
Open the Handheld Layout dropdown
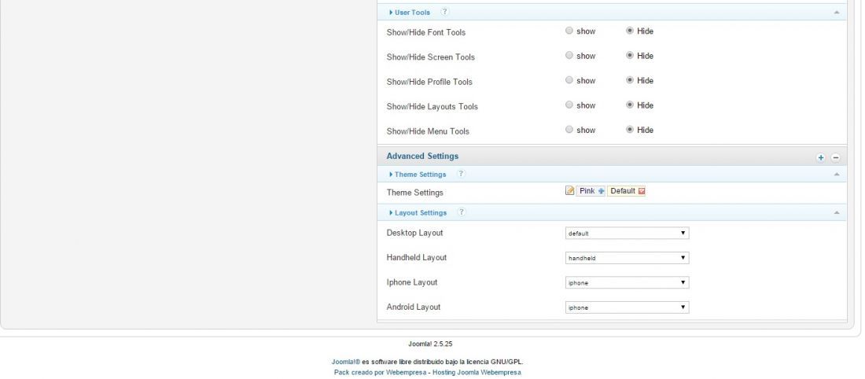(x=628, y=258)
